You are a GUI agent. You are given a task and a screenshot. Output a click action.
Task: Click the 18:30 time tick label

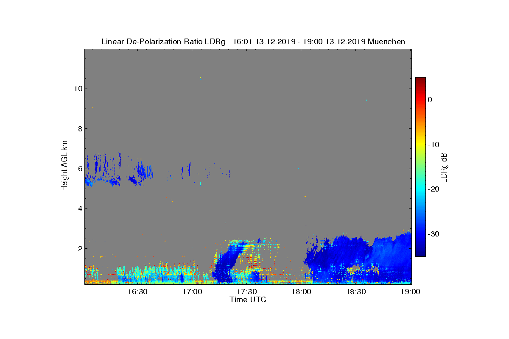coord(356,292)
